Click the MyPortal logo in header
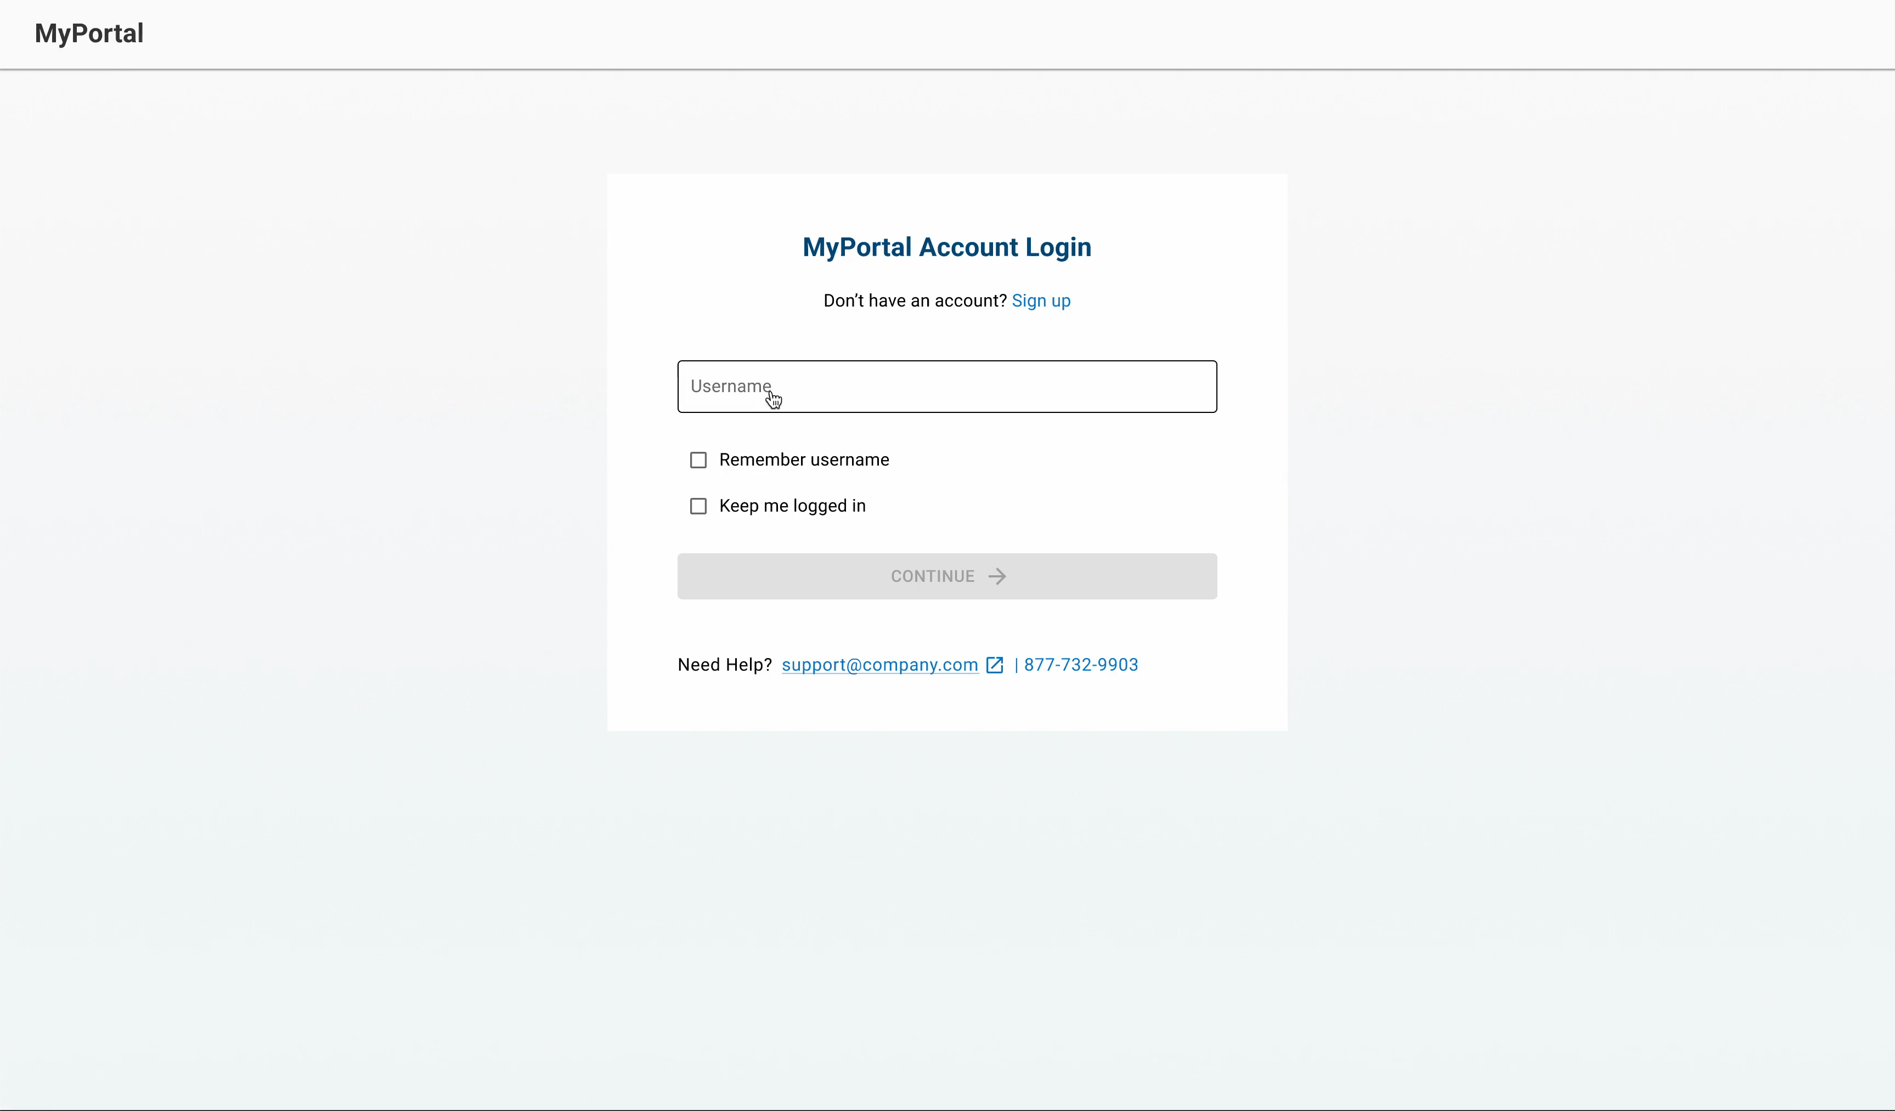 click(x=89, y=33)
